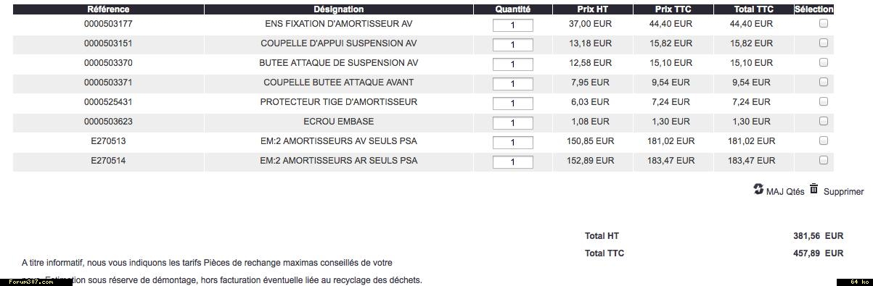Click the Supprimer link text
The image size is (873, 286).
coord(844,192)
